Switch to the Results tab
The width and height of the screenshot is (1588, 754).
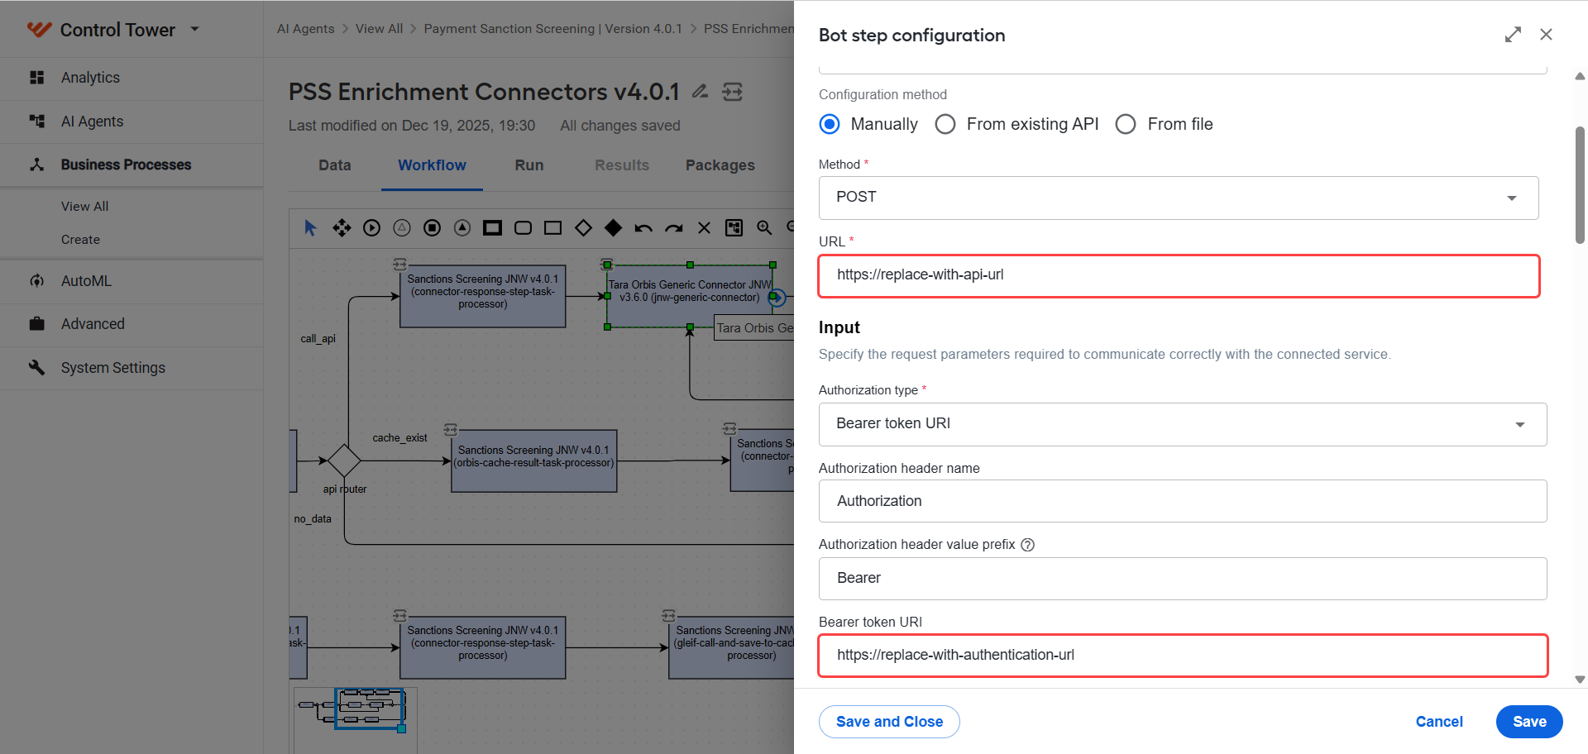pyautogui.click(x=622, y=165)
